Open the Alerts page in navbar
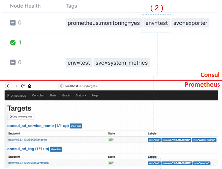The width and height of the screenshot is (222, 169). coord(53,95)
